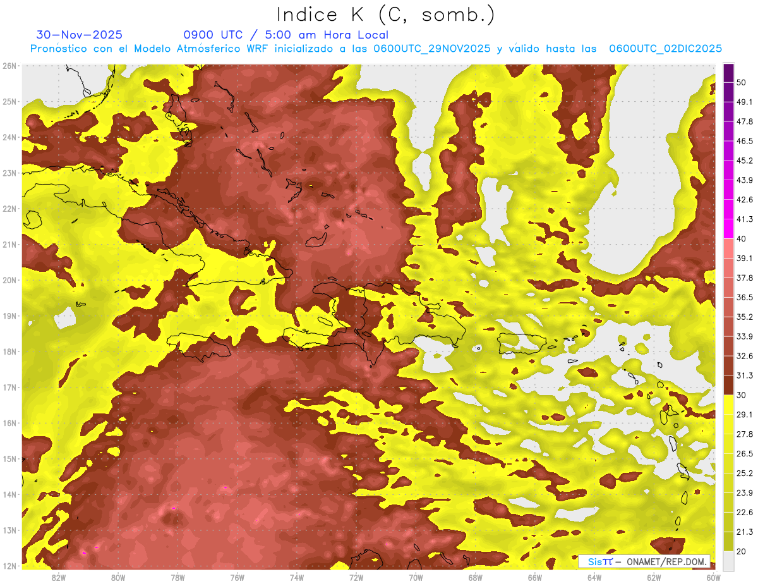Click the colorbar label '46.5'

pyautogui.click(x=745, y=141)
